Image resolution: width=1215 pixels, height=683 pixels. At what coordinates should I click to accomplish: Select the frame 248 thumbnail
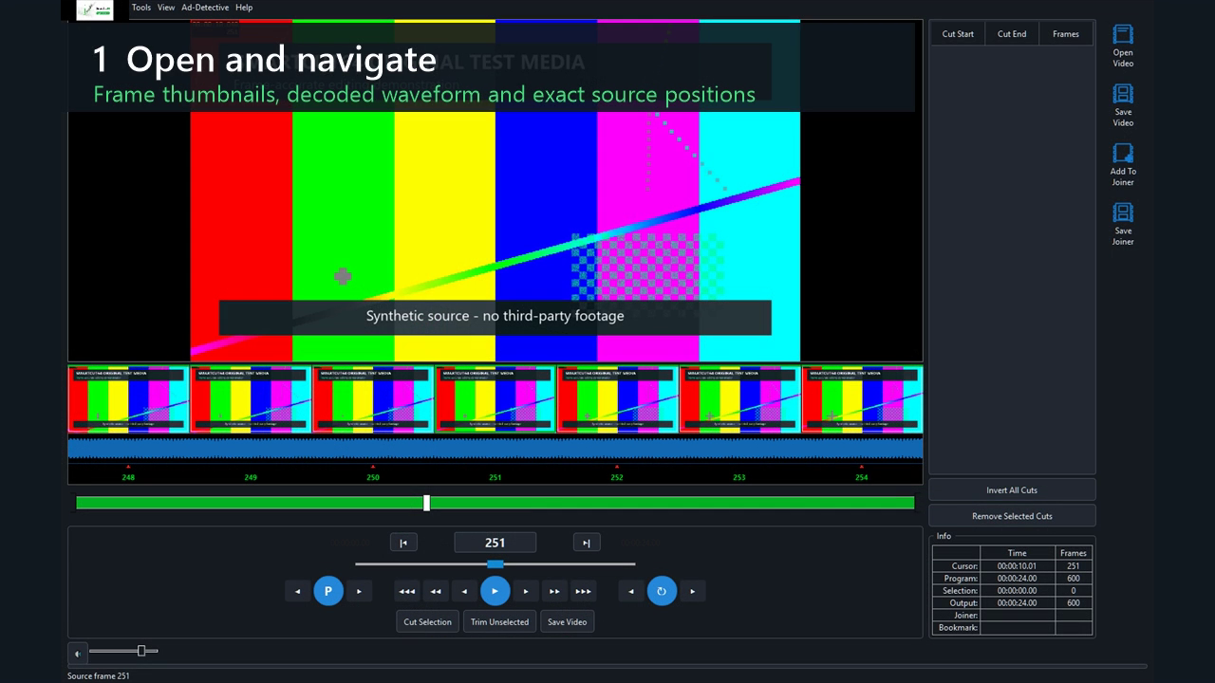(129, 399)
